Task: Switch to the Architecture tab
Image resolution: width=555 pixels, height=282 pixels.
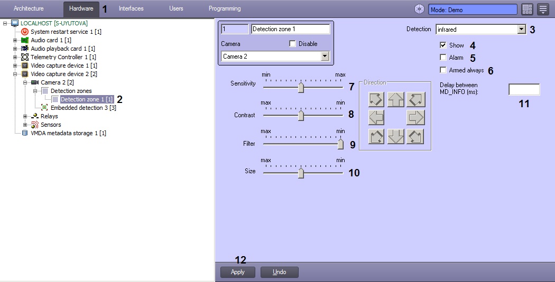Action: coord(29,8)
